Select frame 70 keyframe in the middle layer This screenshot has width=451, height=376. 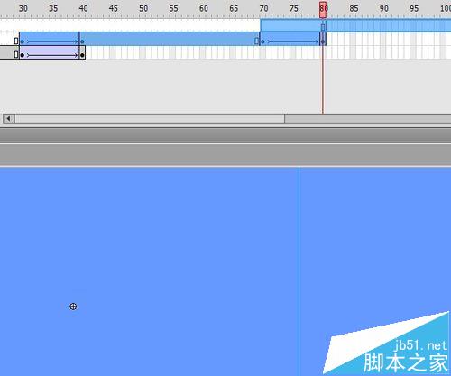click(x=262, y=41)
